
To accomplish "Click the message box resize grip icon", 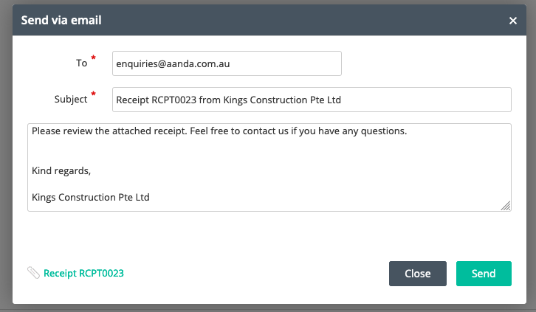I will pyautogui.click(x=506, y=206).
